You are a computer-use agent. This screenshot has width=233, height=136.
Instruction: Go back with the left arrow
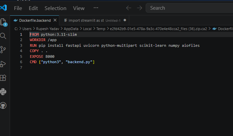coord(129,8)
